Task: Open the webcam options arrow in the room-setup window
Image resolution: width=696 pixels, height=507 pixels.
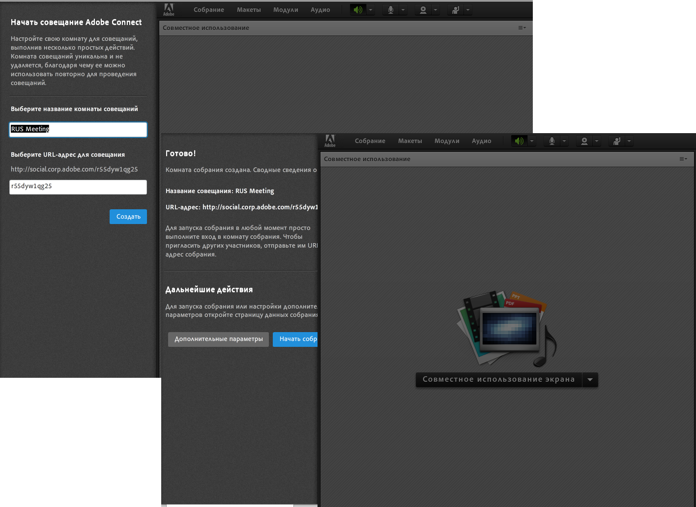Action: (x=435, y=10)
